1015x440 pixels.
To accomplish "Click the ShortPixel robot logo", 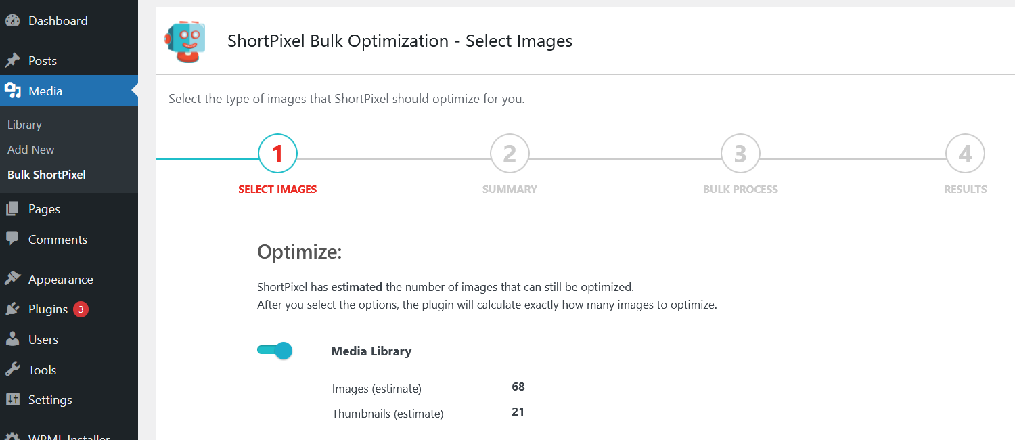I will pos(185,41).
